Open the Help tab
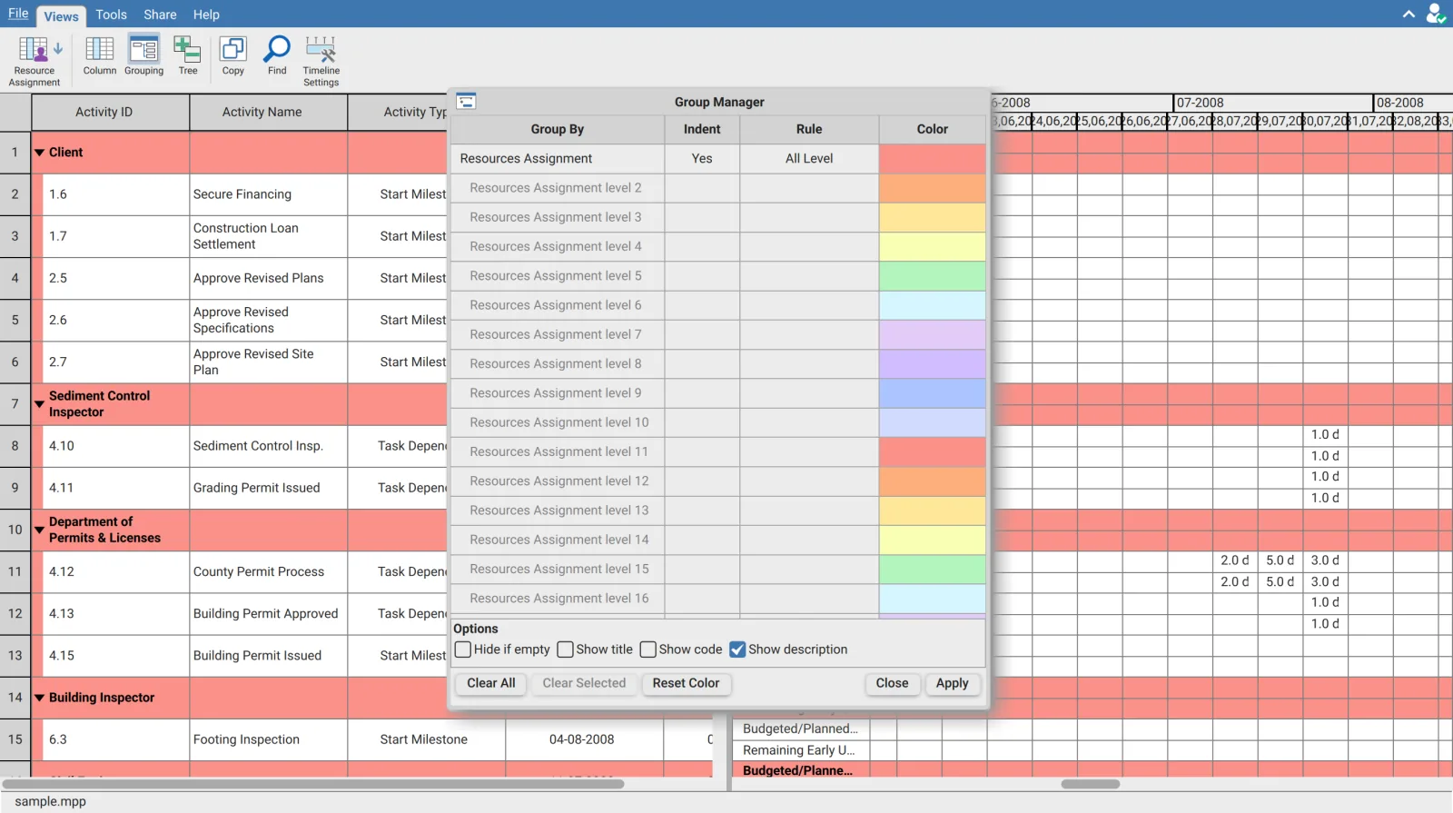This screenshot has width=1453, height=813. click(x=206, y=15)
